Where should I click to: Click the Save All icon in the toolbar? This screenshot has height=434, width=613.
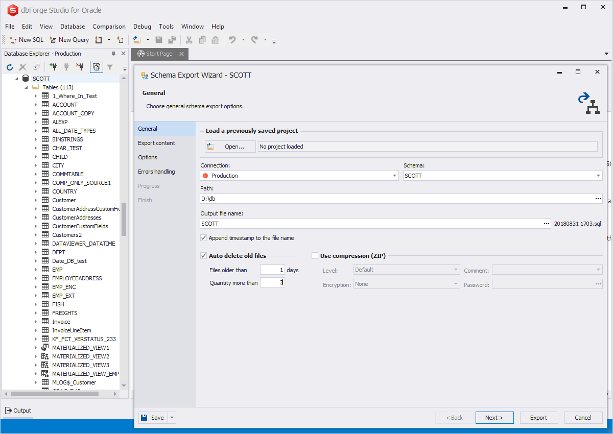pos(172,40)
